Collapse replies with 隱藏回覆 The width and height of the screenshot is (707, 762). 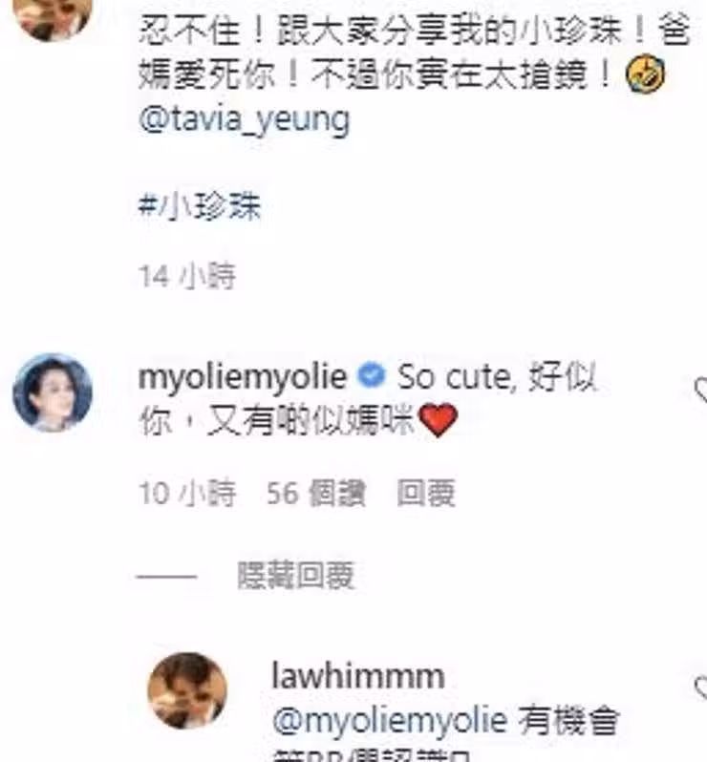point(295,576)
